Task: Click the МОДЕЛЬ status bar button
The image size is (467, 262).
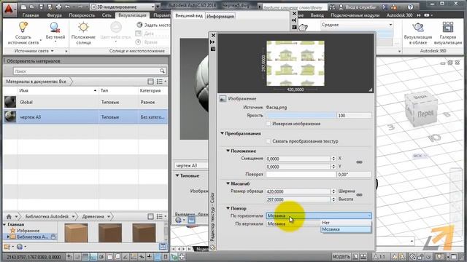Action: pyautogui.click(x=341, y=256)
